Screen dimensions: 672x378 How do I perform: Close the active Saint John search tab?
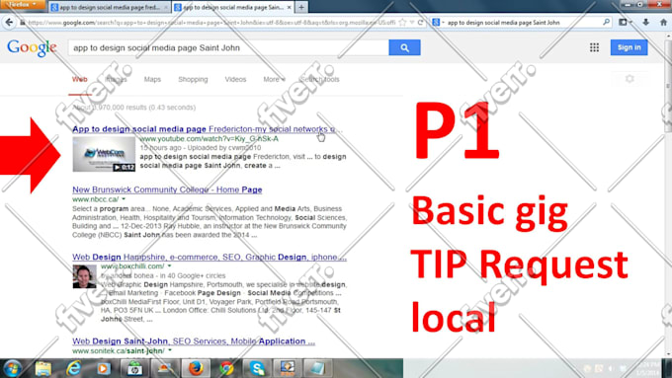pyautogui.click(x=290, y=7)
